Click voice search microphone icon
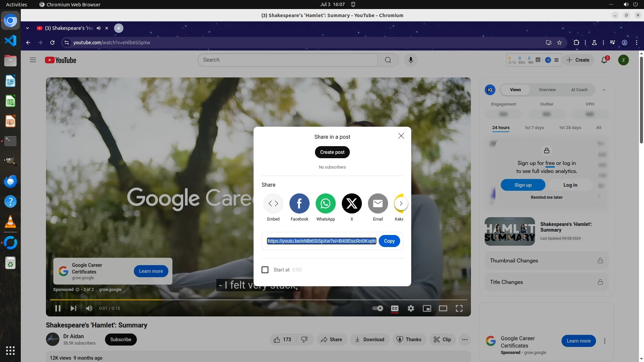This screenshot has height=362, width=644. point(411,60)
